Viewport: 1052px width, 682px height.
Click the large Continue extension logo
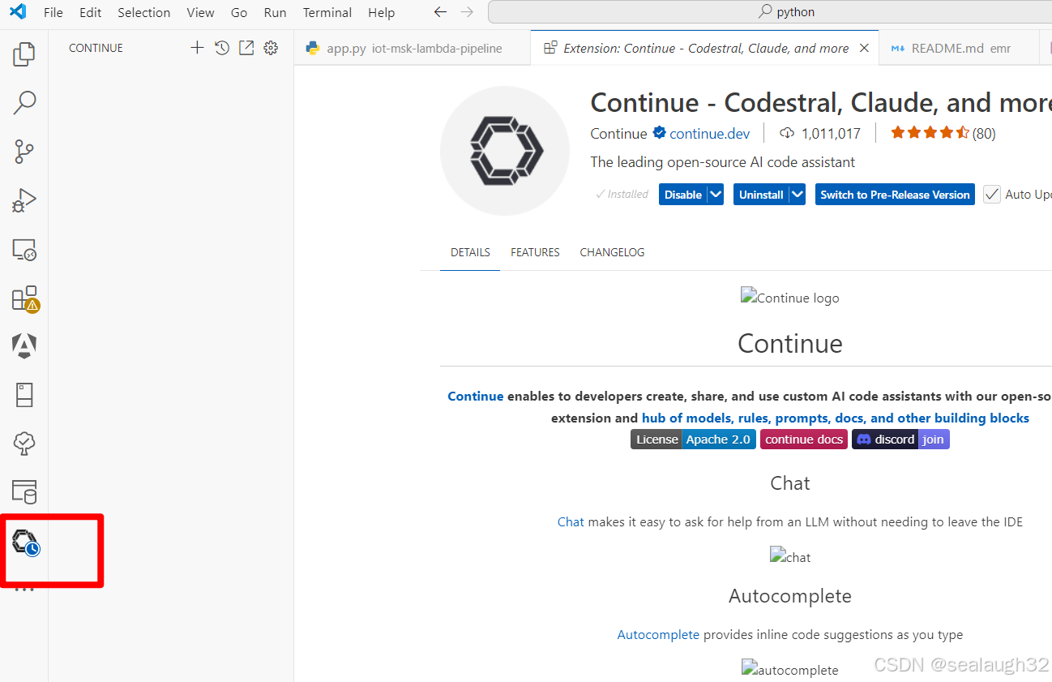(x=505, y=151)
